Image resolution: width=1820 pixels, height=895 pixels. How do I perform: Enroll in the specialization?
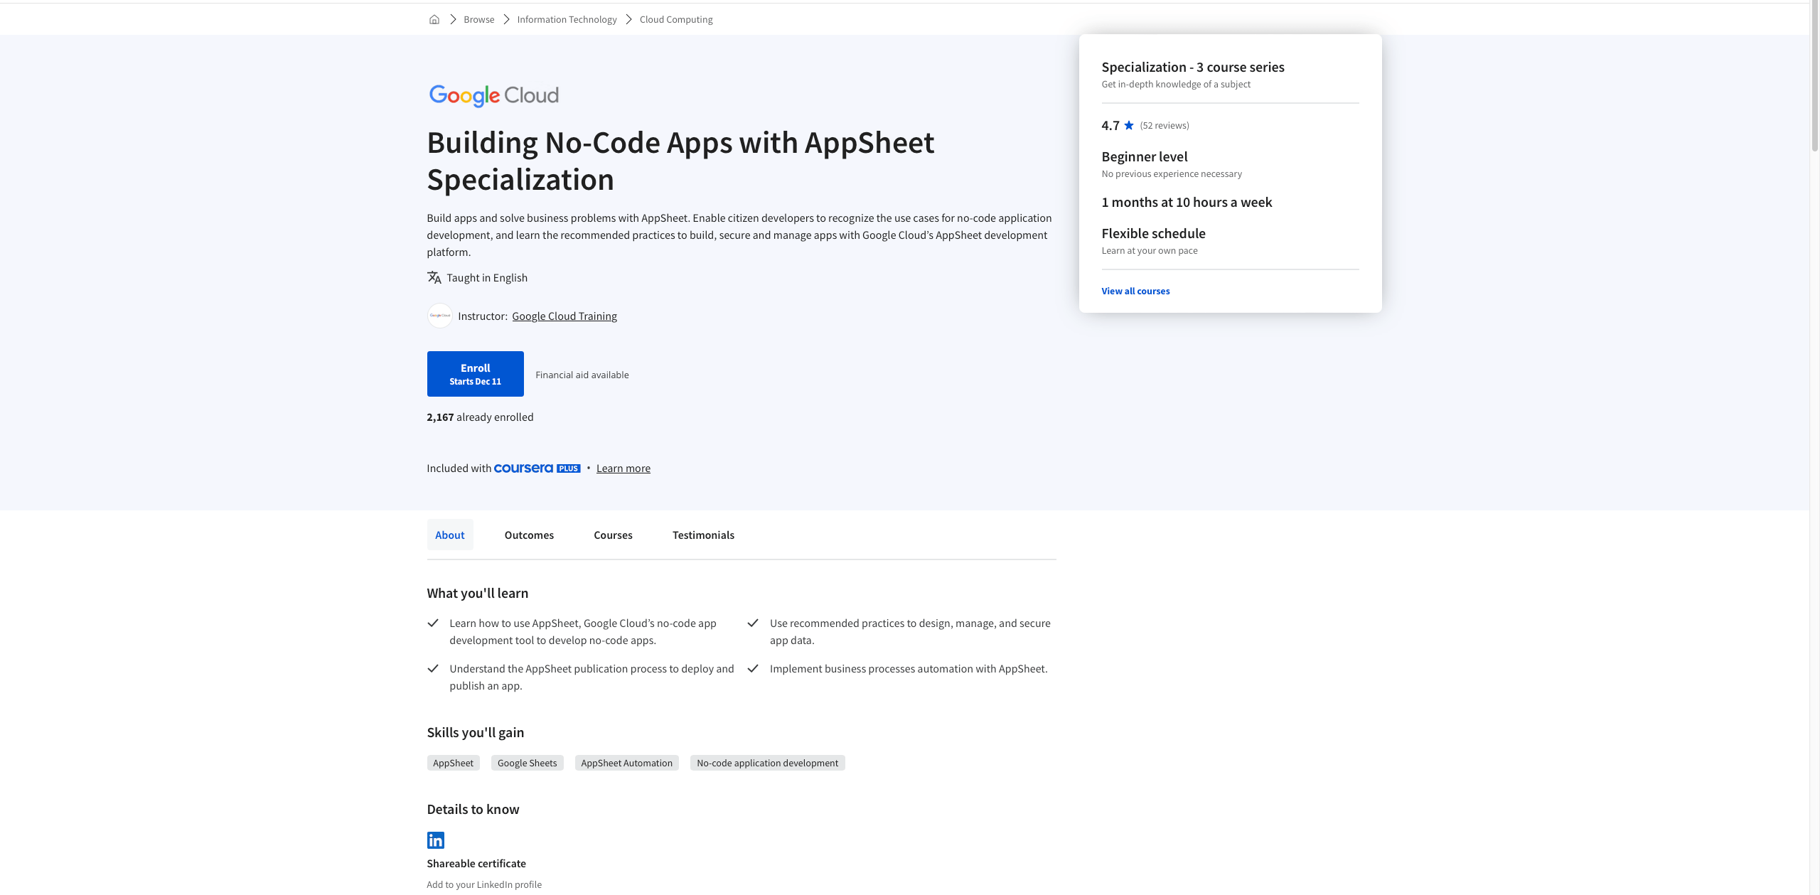(476, 374)
